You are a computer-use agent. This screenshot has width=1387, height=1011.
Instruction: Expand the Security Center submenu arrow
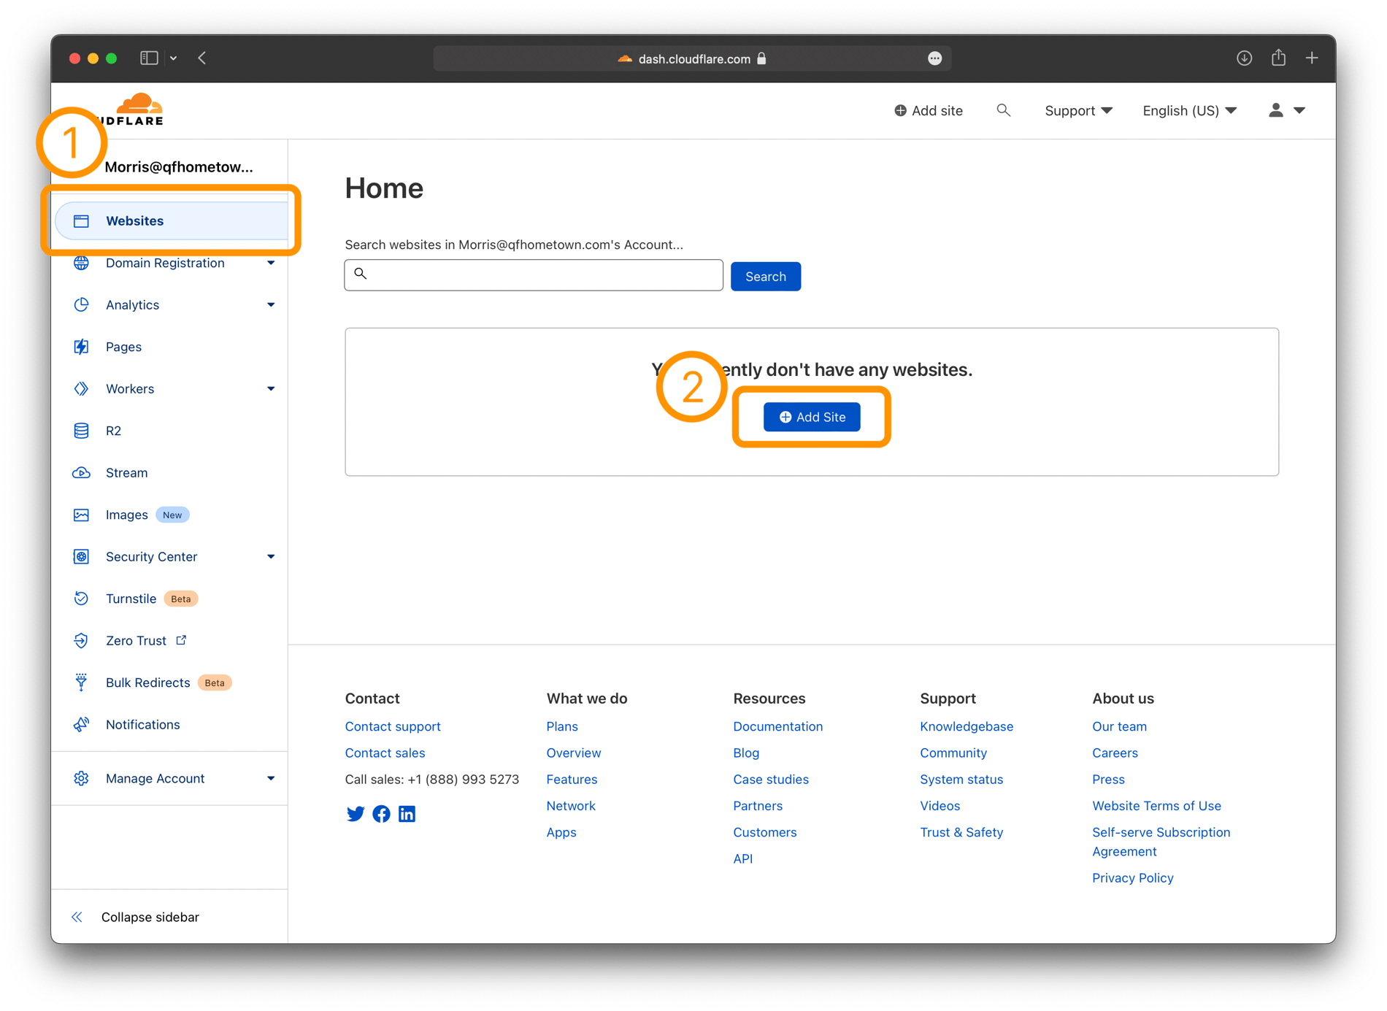271,556
